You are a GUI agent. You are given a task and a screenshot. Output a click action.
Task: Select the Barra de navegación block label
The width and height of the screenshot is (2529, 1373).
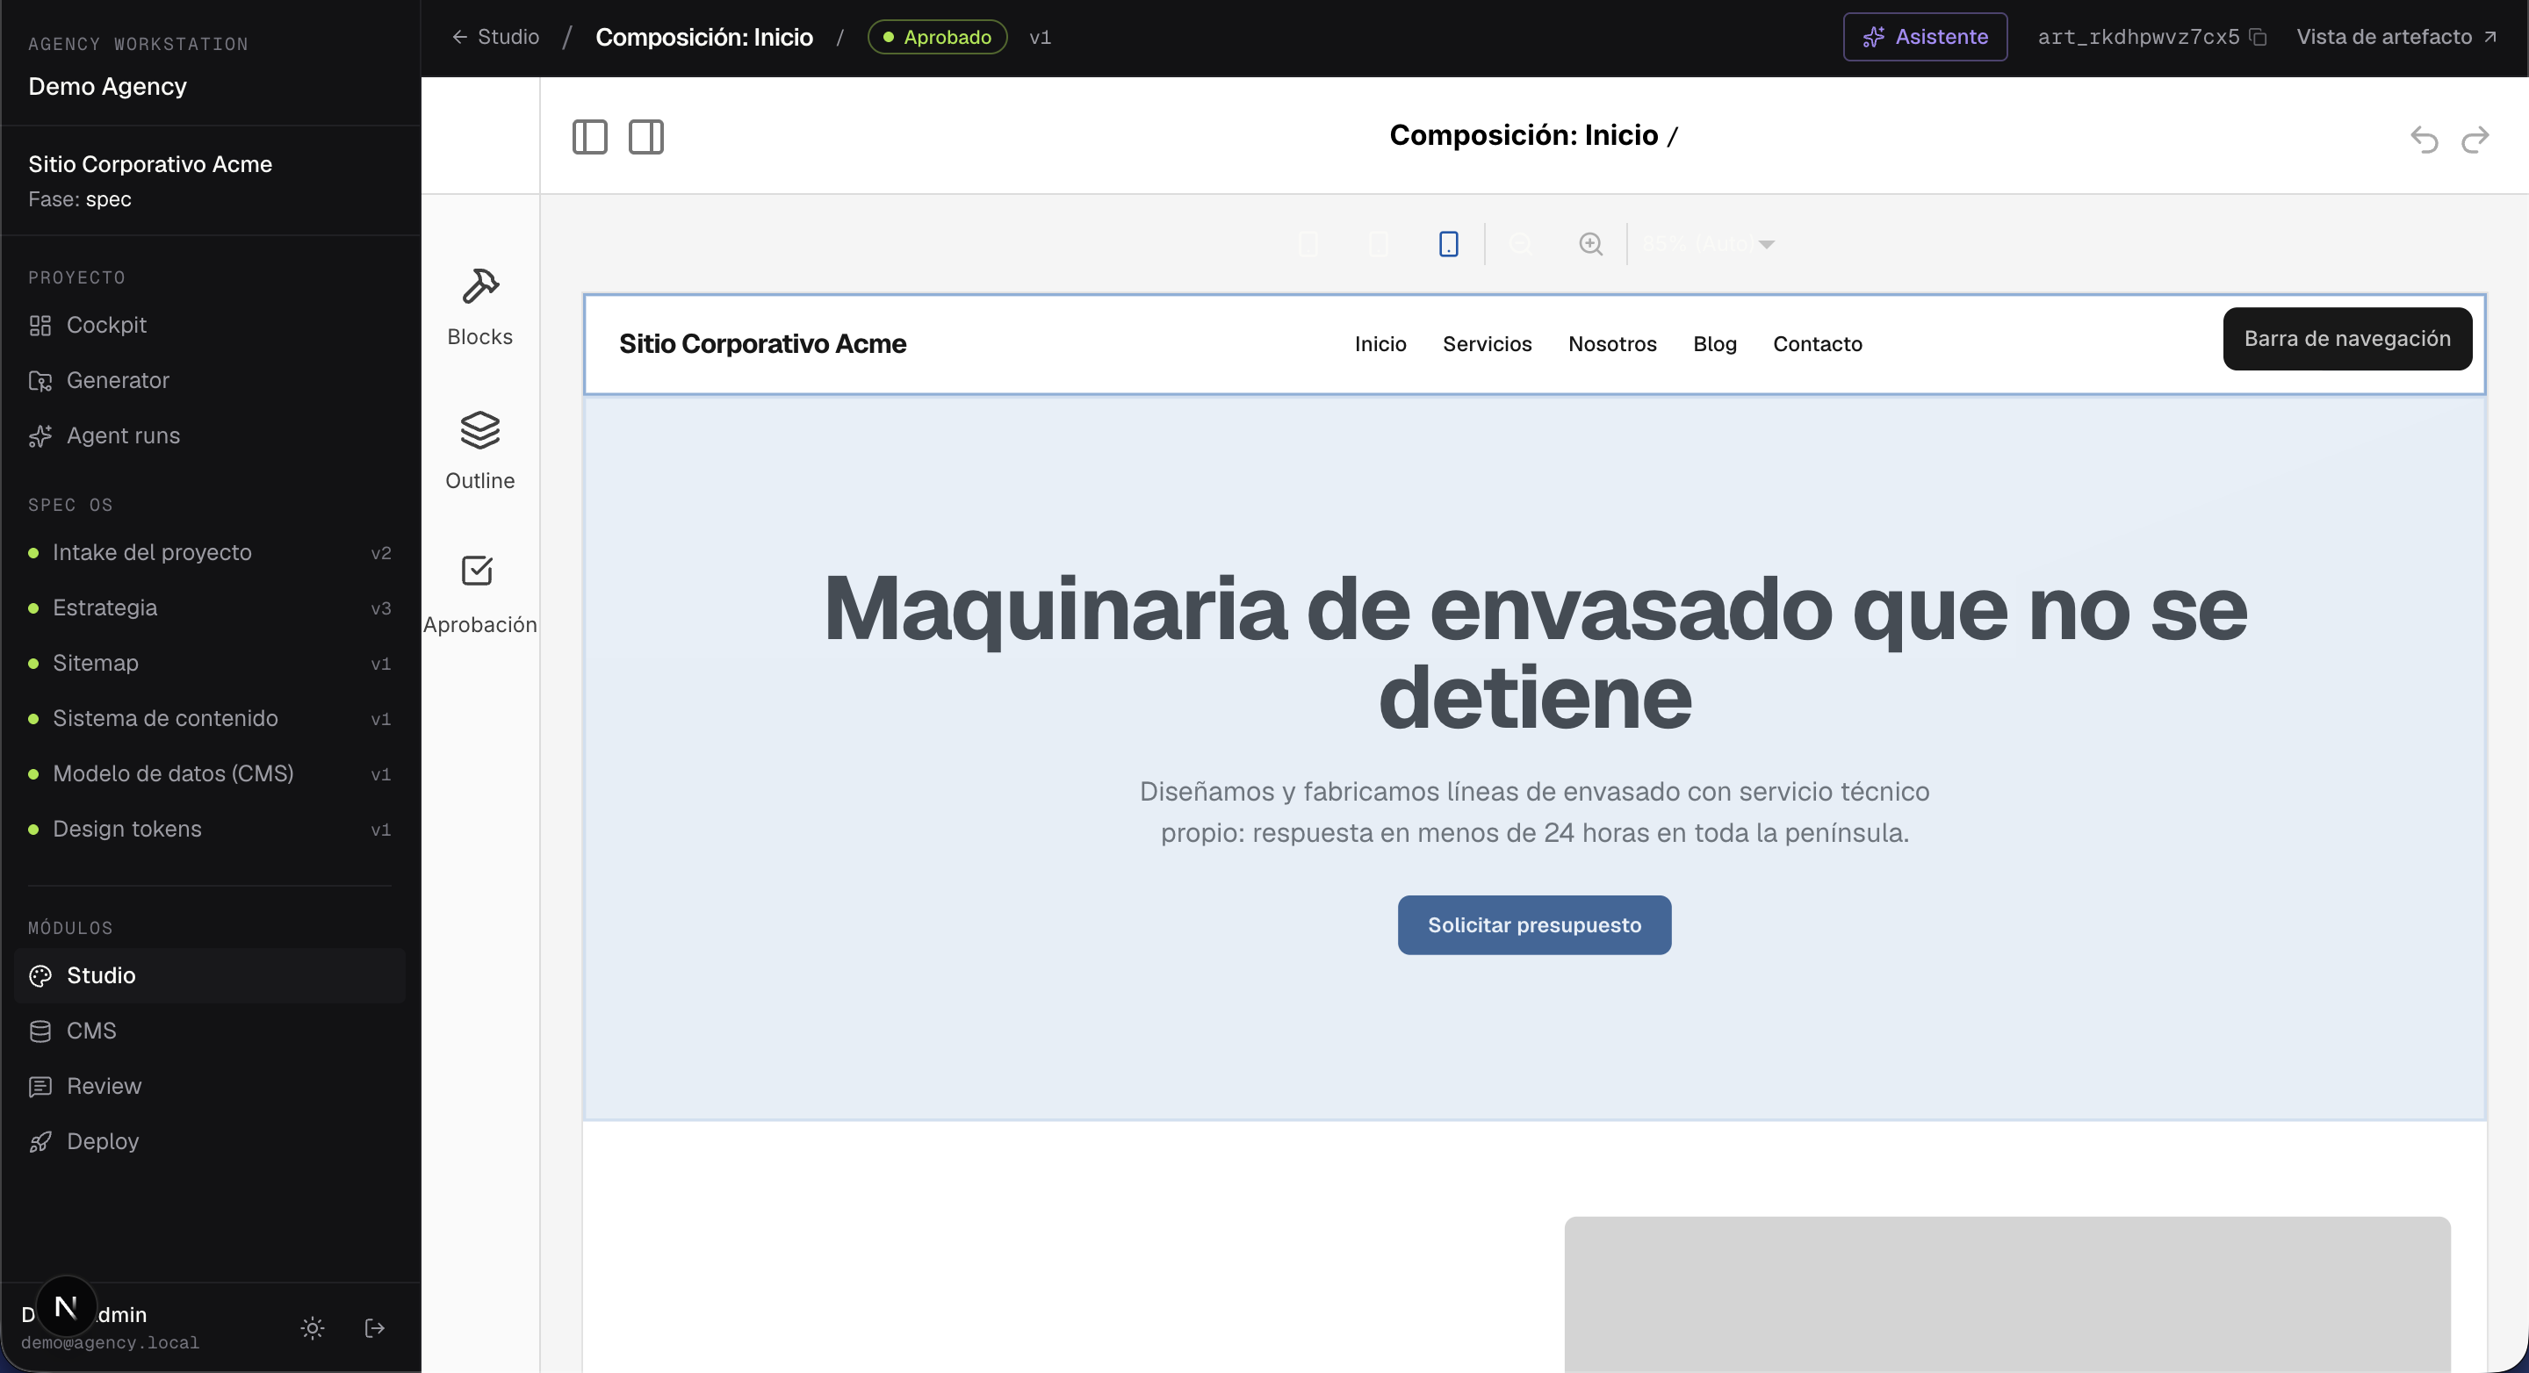2346,339
